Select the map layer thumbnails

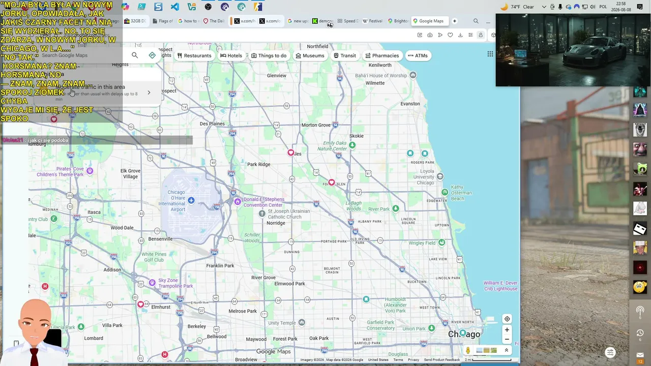tap(487, 350)
